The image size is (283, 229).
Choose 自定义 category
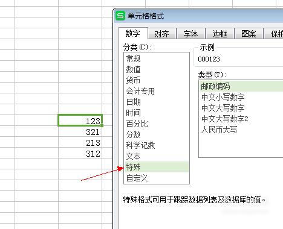click(157, 178)
